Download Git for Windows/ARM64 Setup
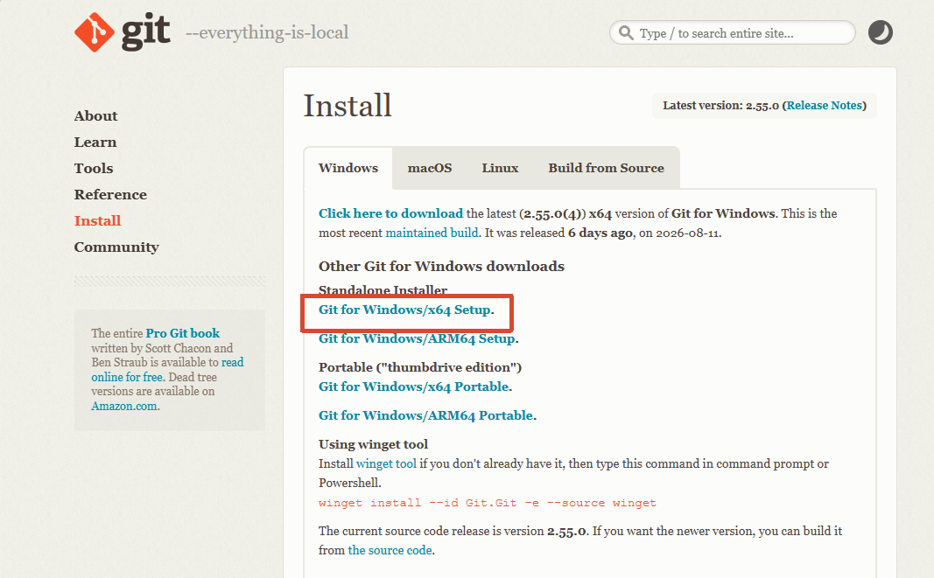Image resolution: width=934 pixels, height=578 pixels. click(x=417, y=338)
